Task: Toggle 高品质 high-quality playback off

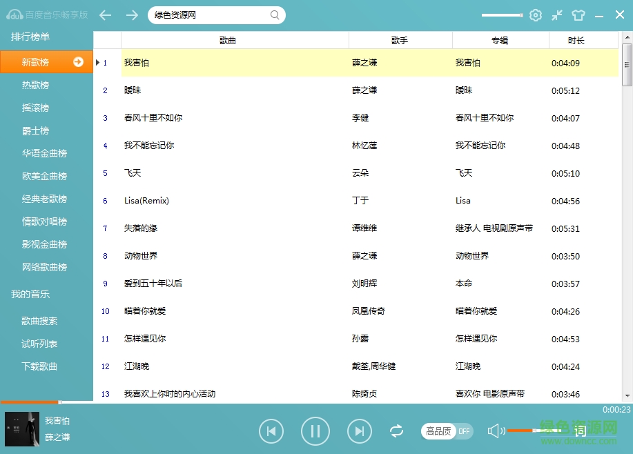Action: pyautogui.click(x=447, y=431)
